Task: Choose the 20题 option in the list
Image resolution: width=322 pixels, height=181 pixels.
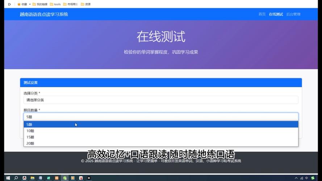Action: pos(161,143)
